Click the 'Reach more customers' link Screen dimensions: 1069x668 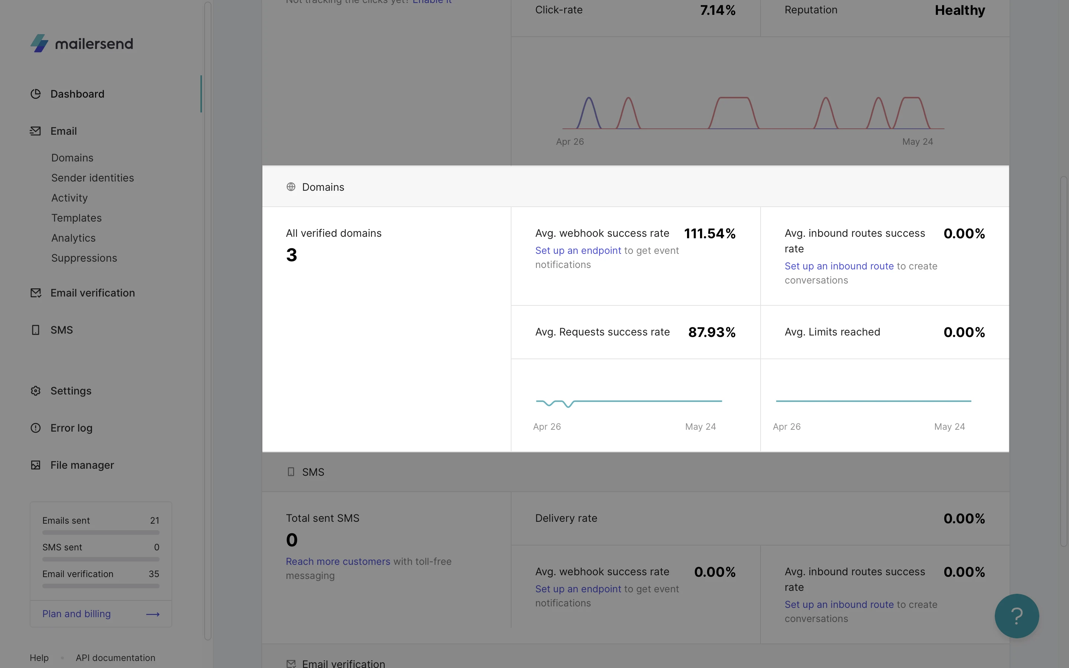point(338,561)
